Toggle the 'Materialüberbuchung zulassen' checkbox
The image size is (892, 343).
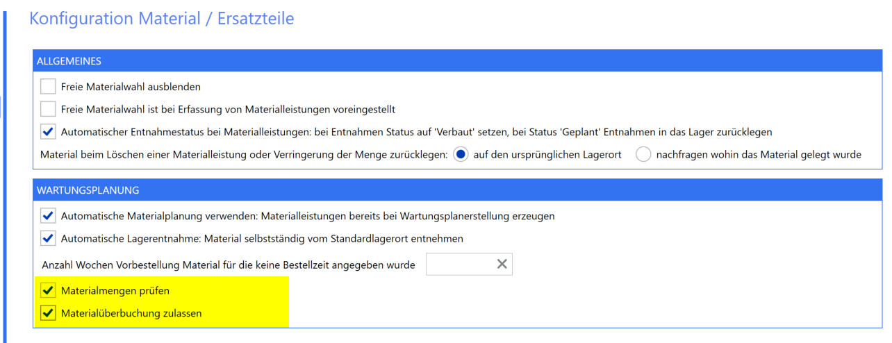pos(48,313)
